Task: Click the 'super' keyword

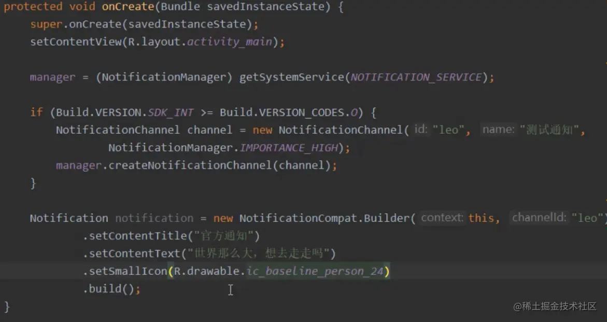Action: pos(46,24)
